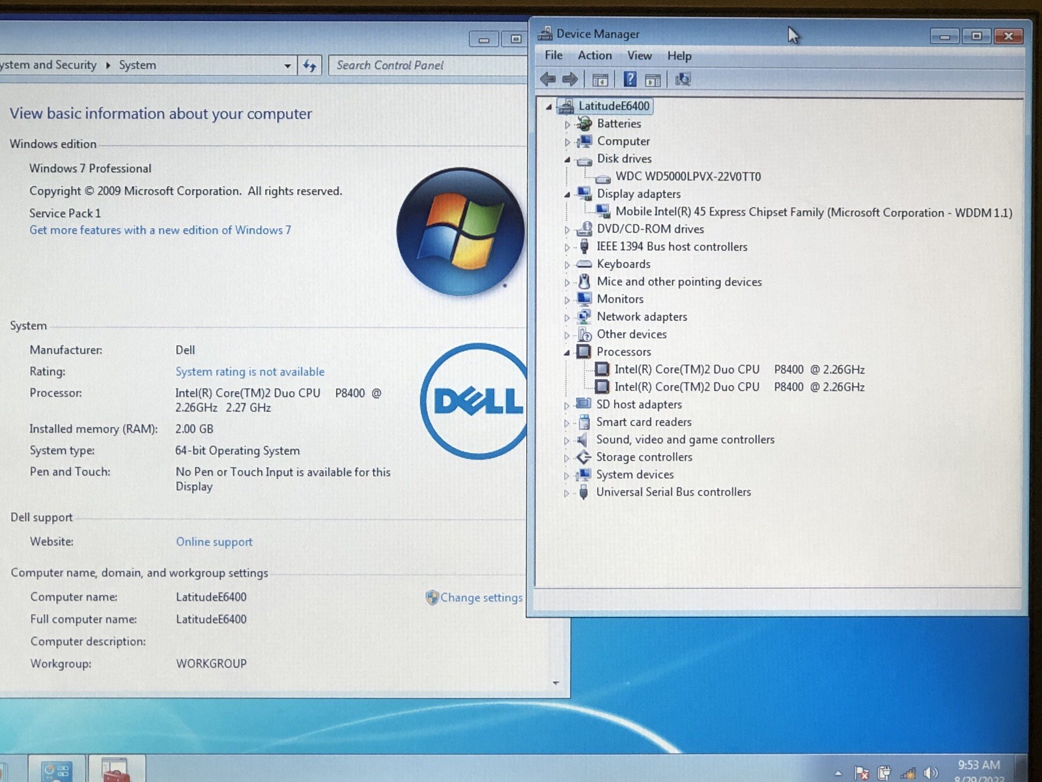Click the Storage controllers icon

(x=584, y=457)
